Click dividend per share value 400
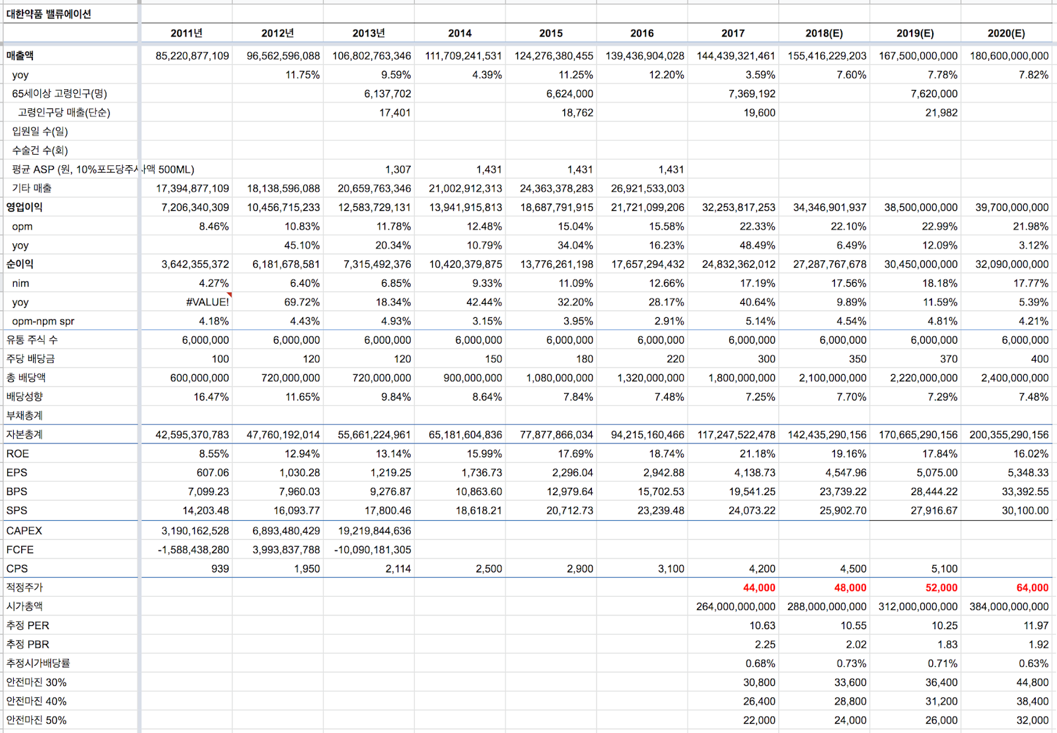The width and height of the screenshot is (1057, 733). click(x=1039, y=359)
